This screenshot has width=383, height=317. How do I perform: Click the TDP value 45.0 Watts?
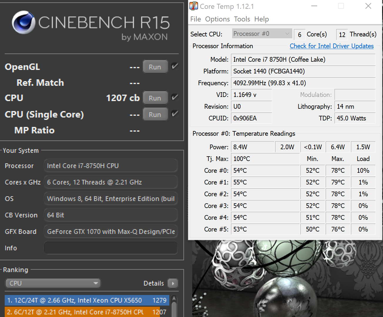pos(355,118)
